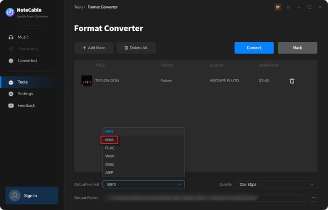Delete the TEFLON DON track via trash icon

coord(292,81)
